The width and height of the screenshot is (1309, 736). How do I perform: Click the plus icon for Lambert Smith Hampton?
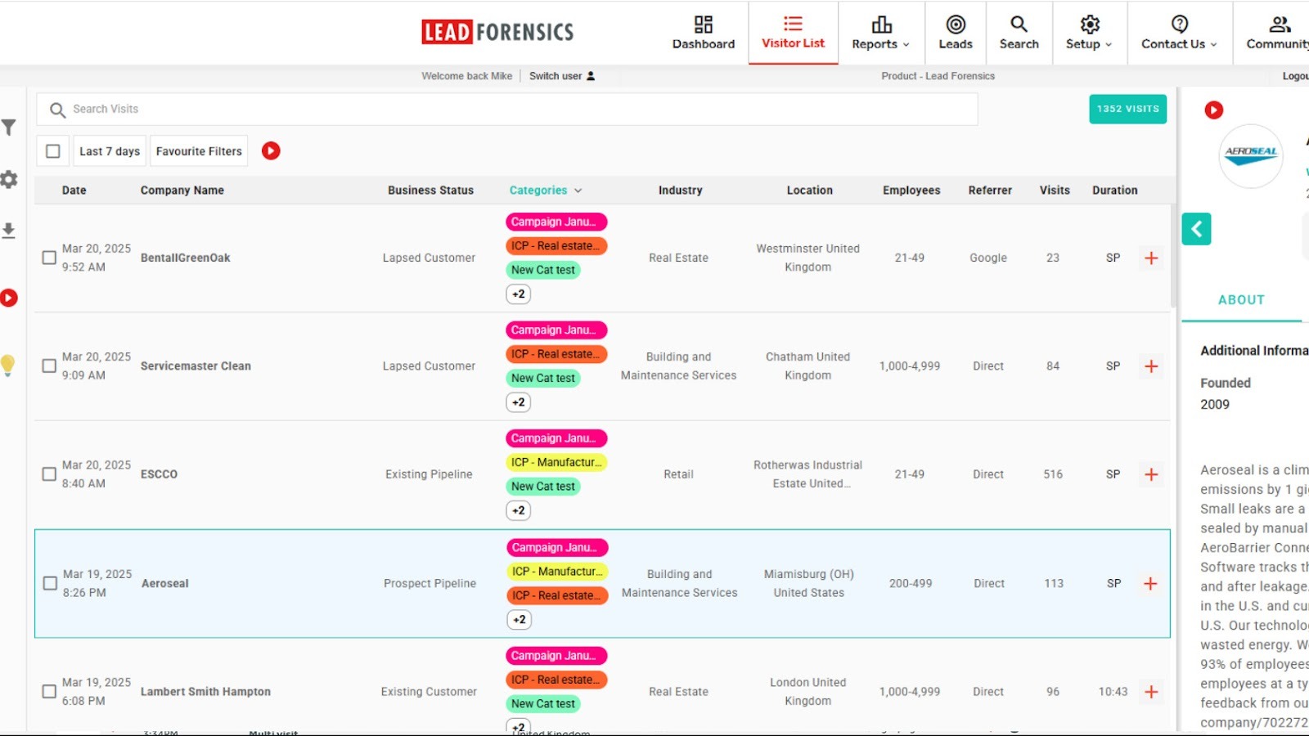click(1151, 692)
